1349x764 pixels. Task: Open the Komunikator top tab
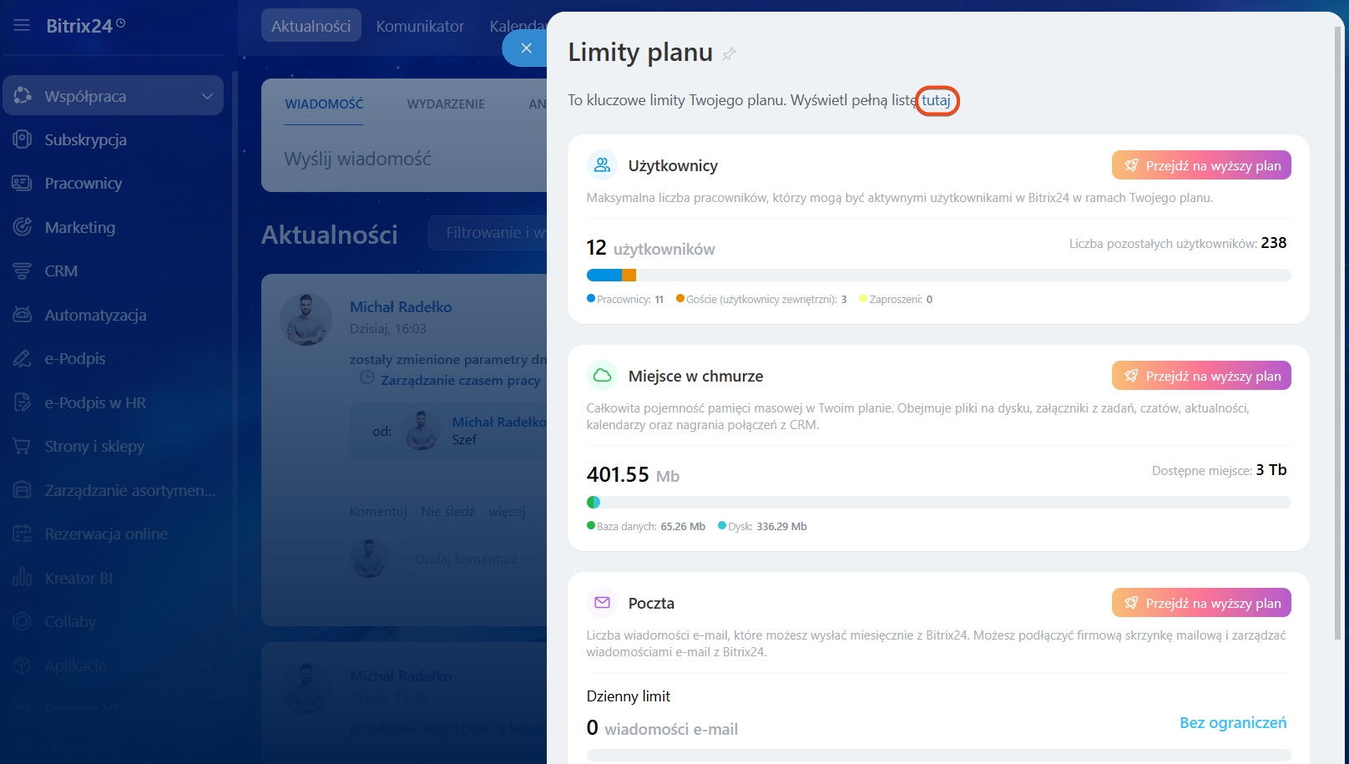[x=420, y=26]
